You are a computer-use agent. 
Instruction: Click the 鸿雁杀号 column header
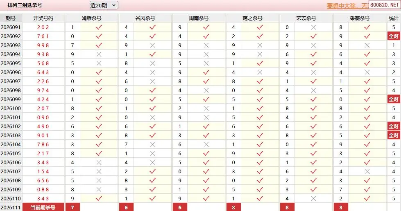91,18
